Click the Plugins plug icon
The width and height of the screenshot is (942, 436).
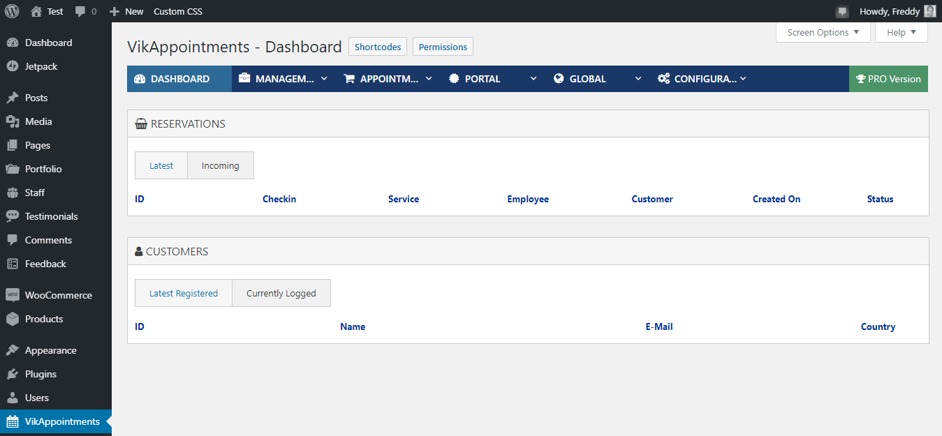click(x=12, y=374)
